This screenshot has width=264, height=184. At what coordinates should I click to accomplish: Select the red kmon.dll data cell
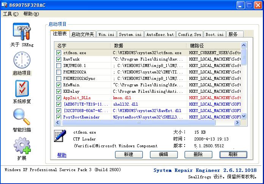[122, 98]
